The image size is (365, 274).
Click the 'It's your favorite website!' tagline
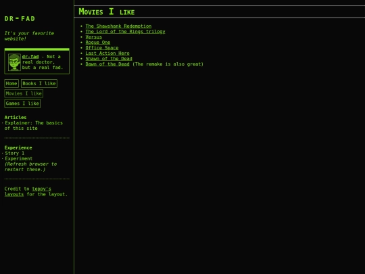pos(29,36)
